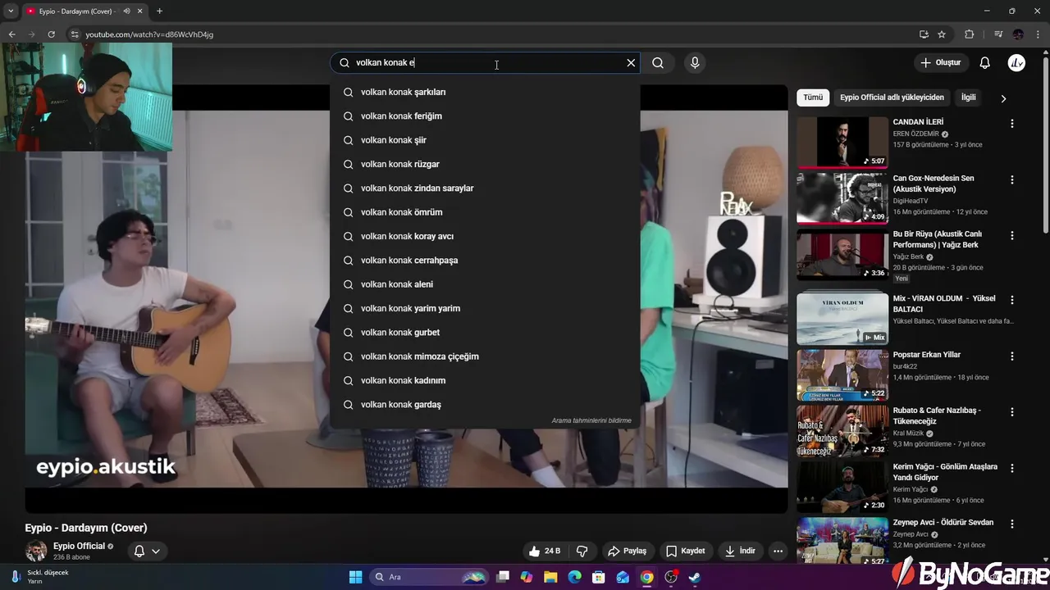Choose suggestion volkan konak kadınım
This screenshot has width=1050, height=590.
[x=485, y=380]
